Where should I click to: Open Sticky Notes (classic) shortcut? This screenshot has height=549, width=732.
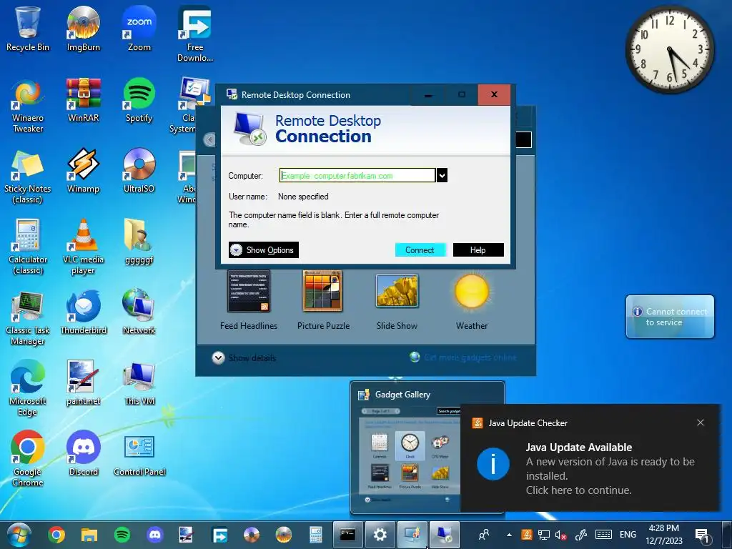[x=28, y=177]
